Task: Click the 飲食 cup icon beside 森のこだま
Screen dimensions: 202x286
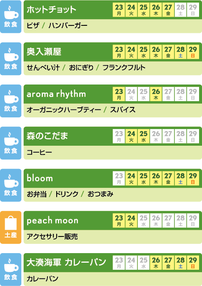Action: (x=10, y=143)
